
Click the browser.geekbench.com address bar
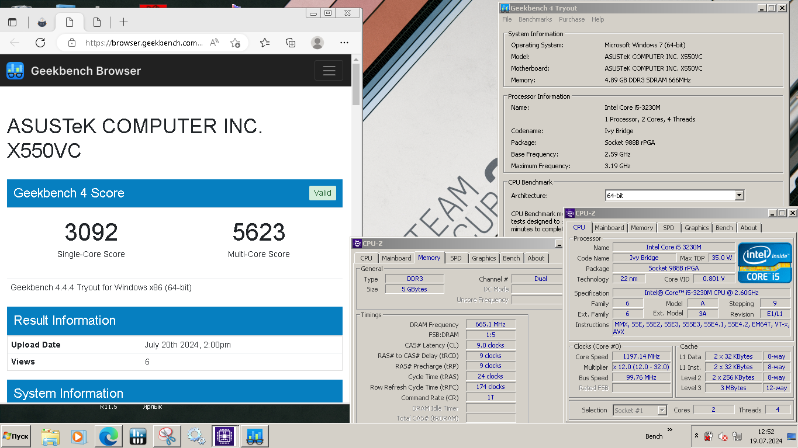[144, 43]
